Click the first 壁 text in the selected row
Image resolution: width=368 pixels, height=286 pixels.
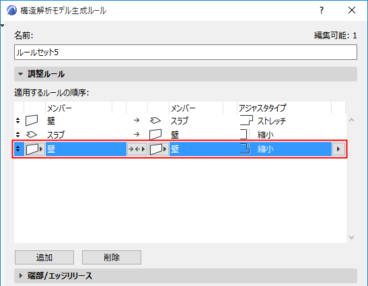pyautogui.click(x=51, y=149)
